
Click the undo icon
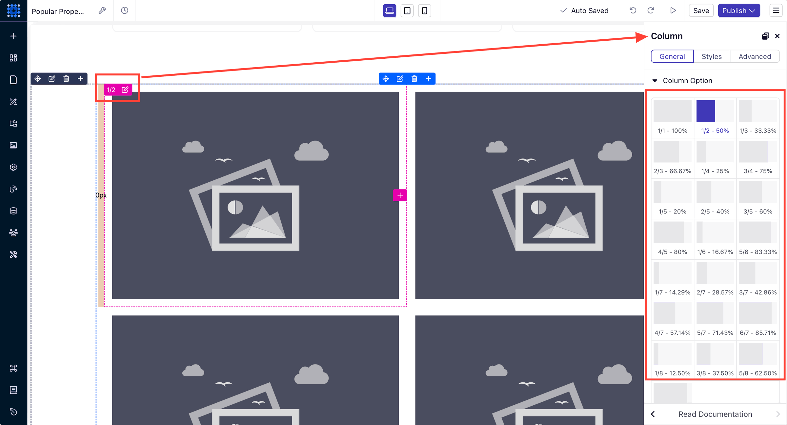click(633, 10)
